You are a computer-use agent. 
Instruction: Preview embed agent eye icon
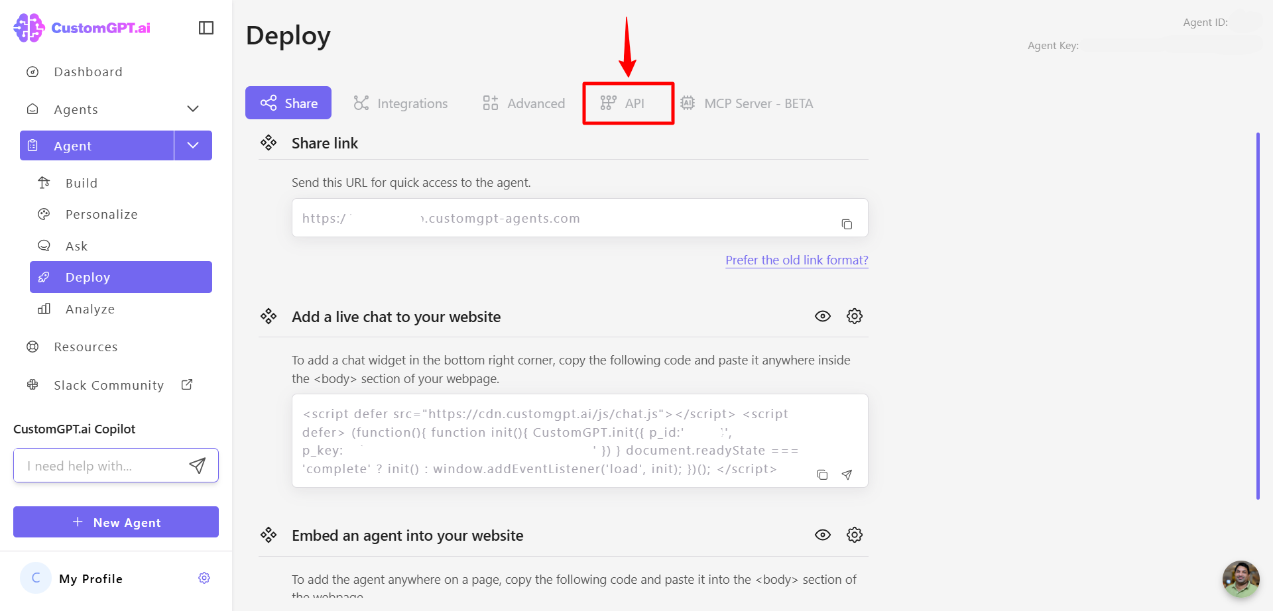click(x=823, y=535)
